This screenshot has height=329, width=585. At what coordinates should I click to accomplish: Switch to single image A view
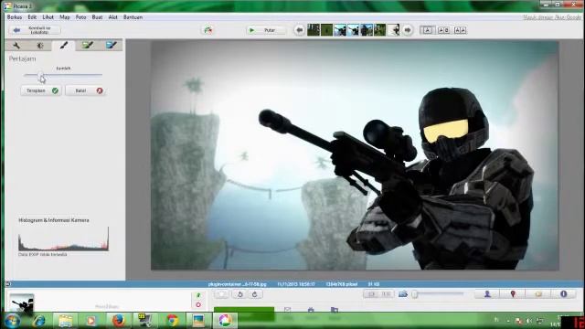tap(427, 30)
